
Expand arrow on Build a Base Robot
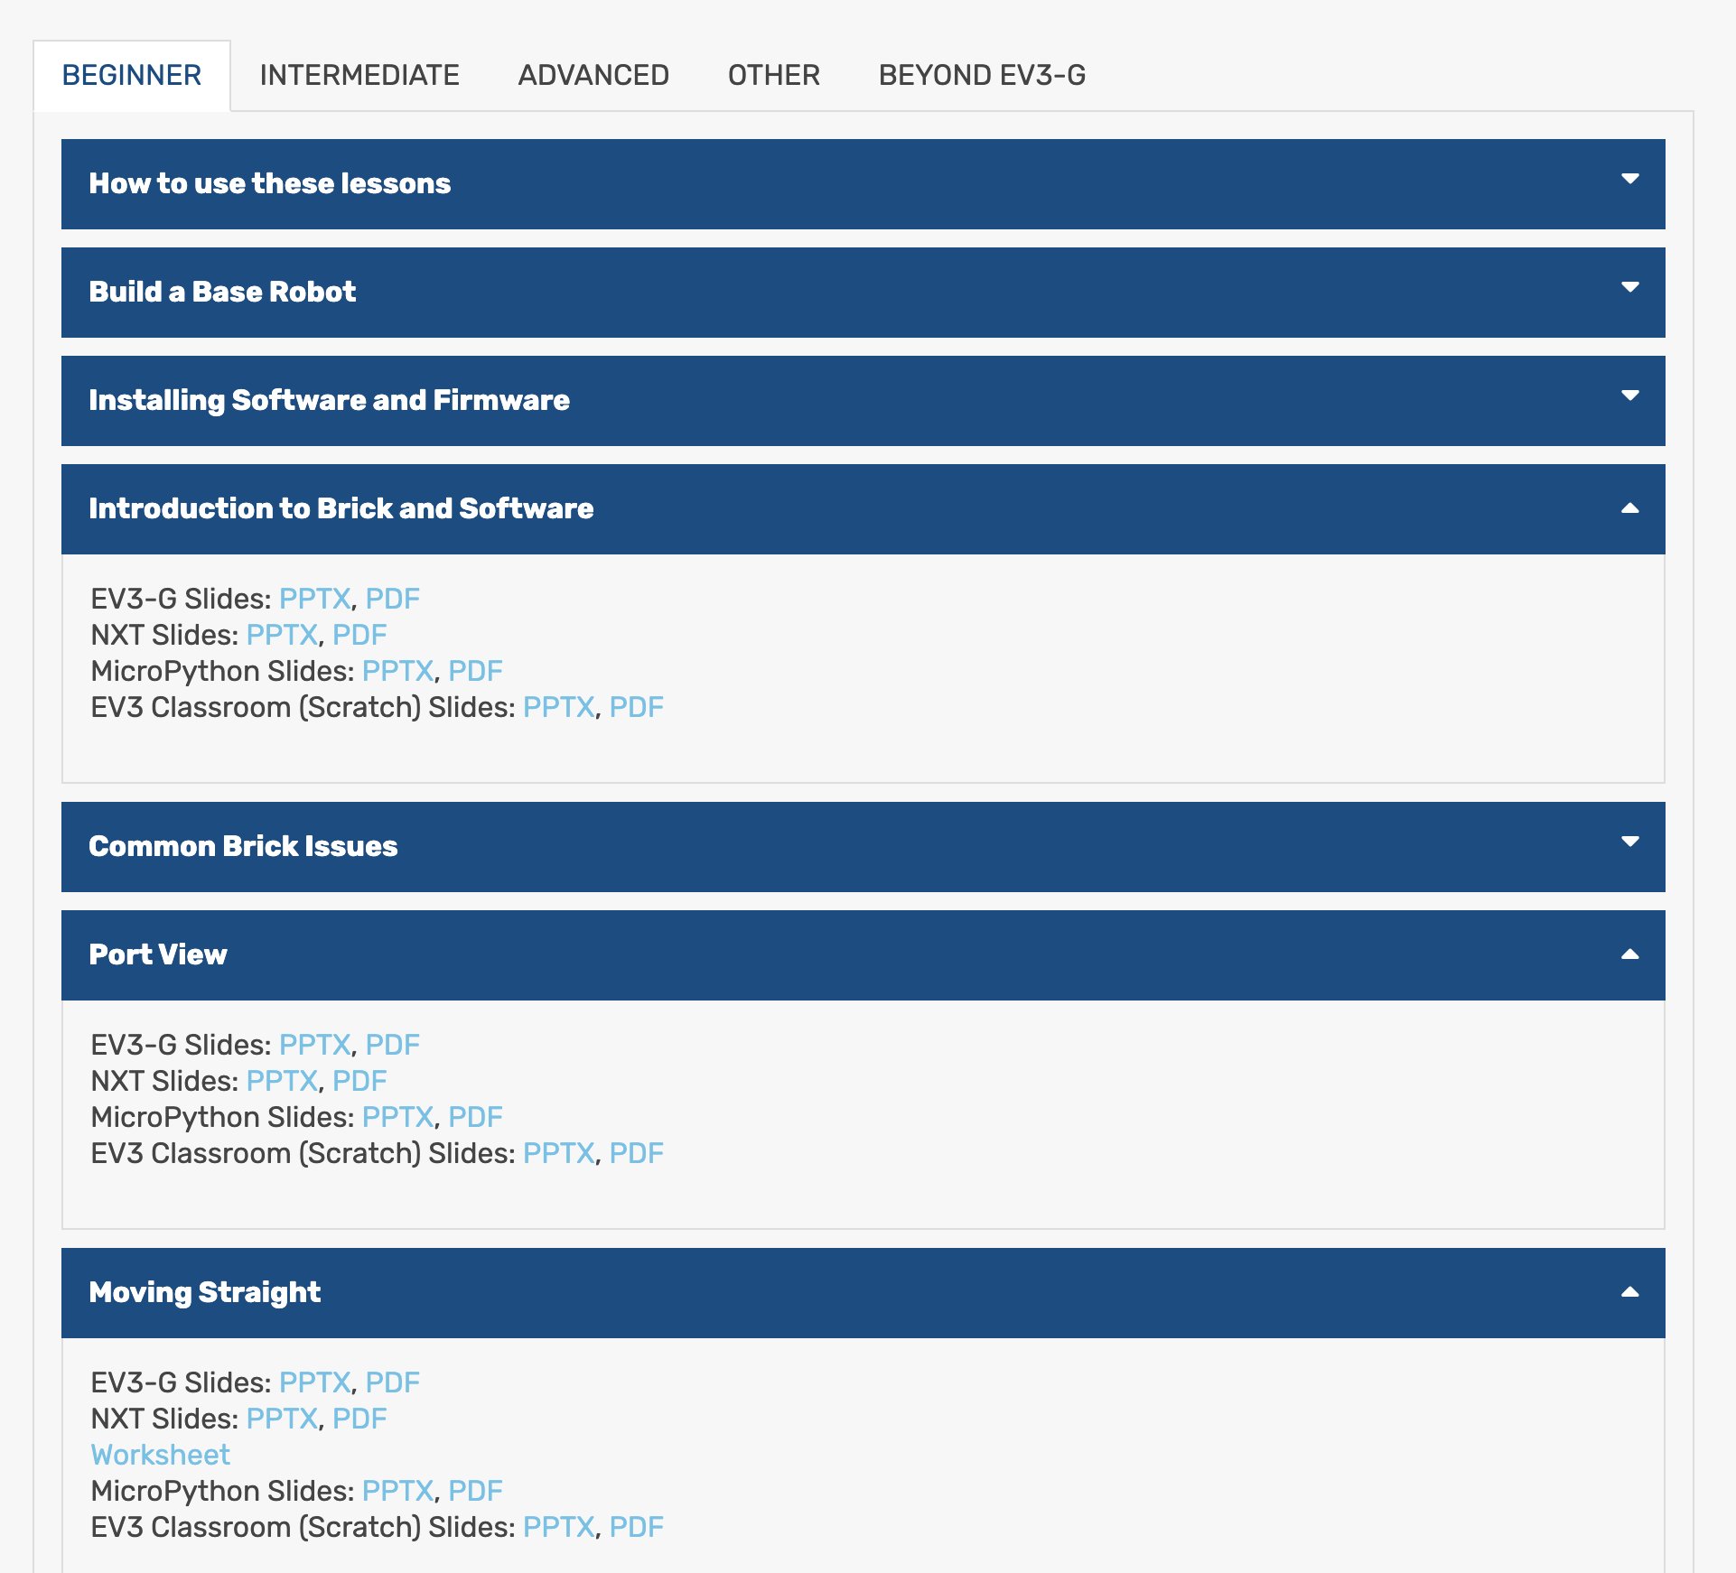pos(1630,287)
